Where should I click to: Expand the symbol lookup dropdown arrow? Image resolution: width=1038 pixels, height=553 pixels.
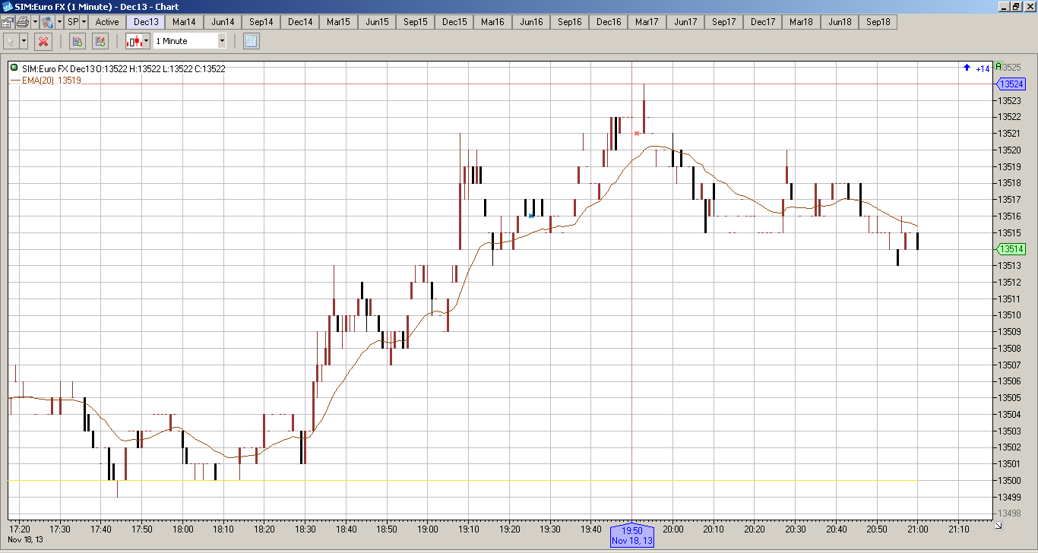point(59,22)
